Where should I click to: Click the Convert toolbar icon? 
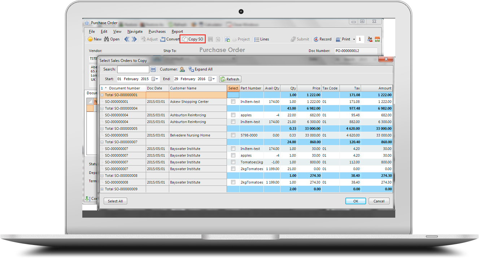(x=163, y=39)
